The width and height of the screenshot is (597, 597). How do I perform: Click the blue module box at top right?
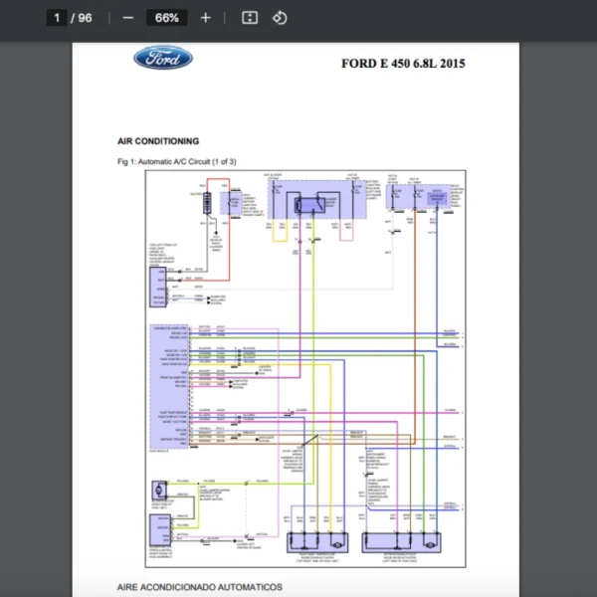click(x=437, y=199)
